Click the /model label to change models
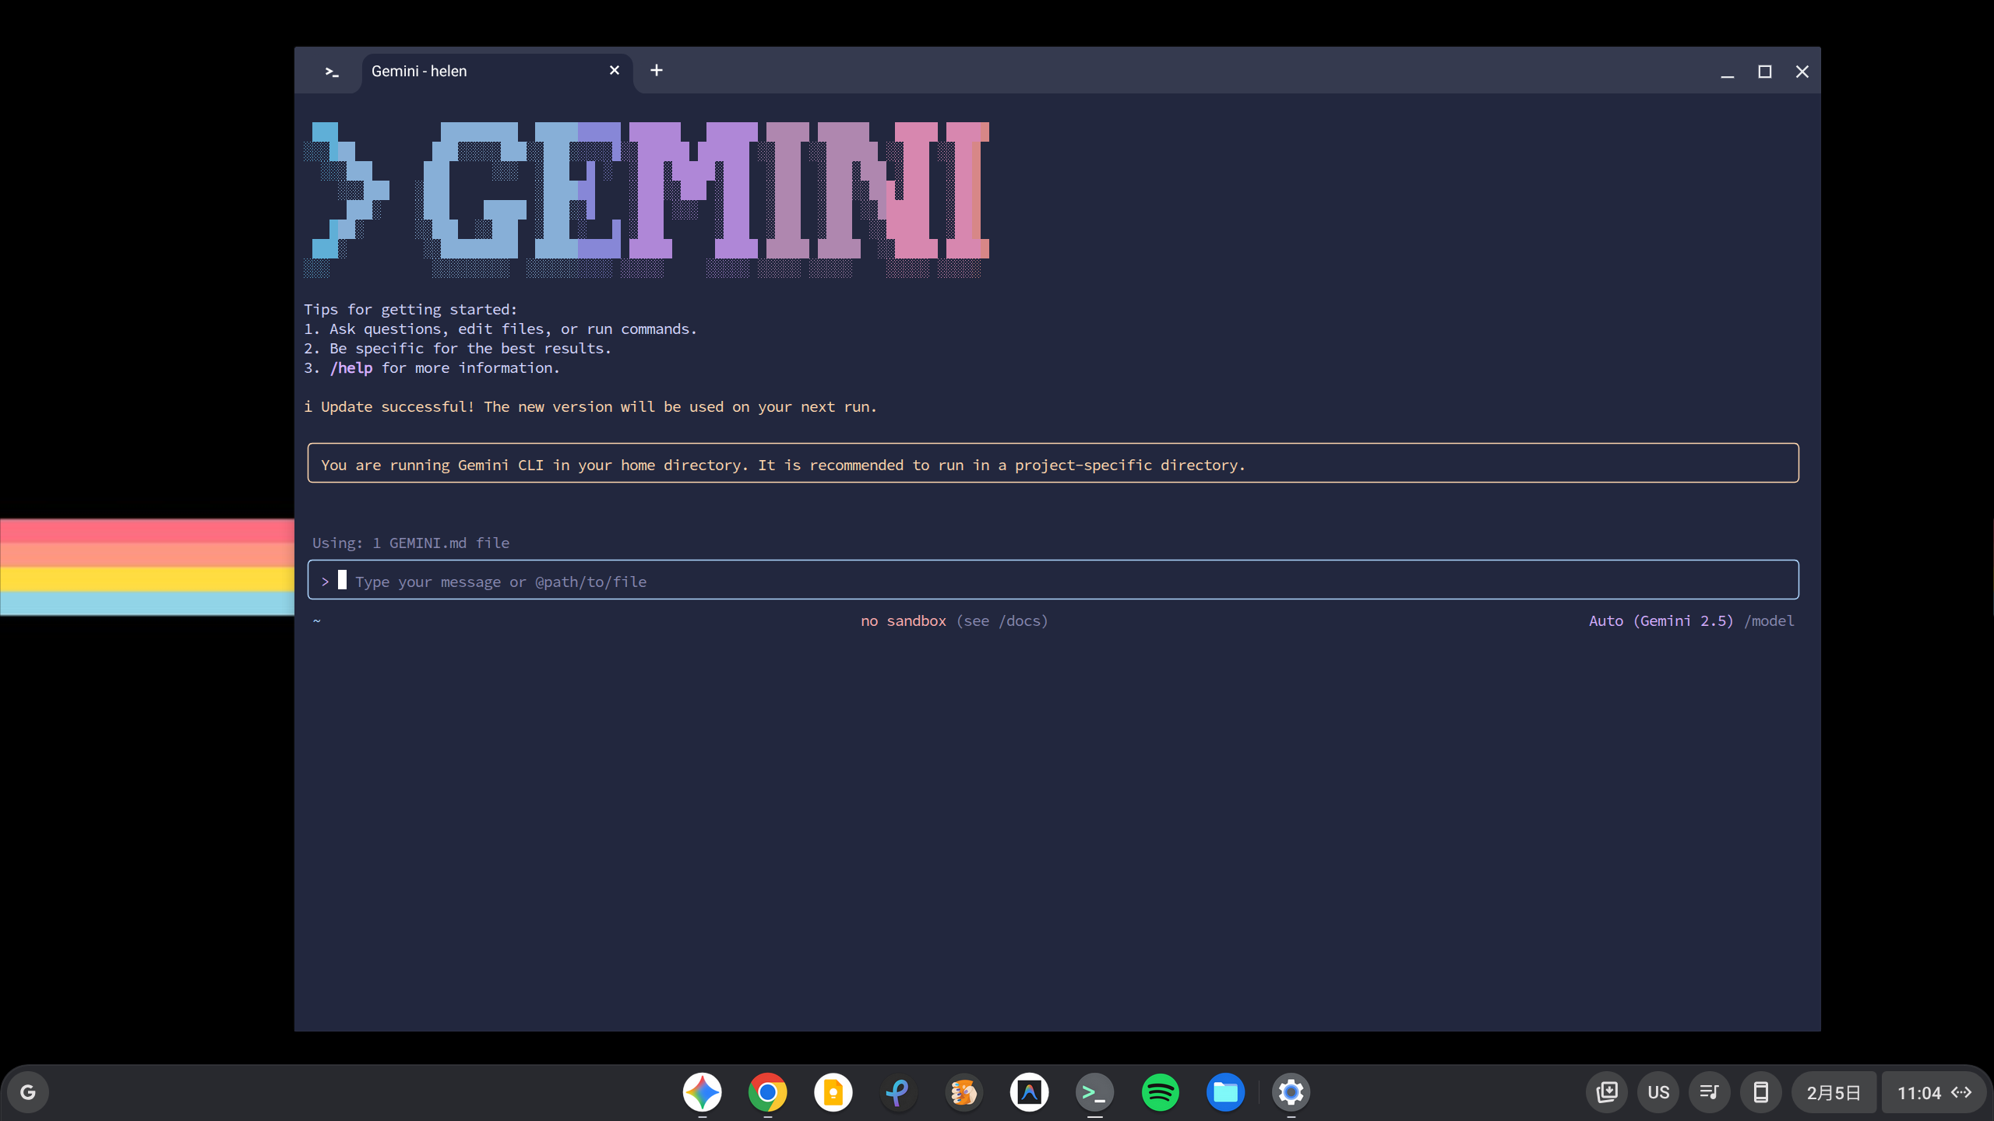The image size is (1994, 1121). 1769,620
